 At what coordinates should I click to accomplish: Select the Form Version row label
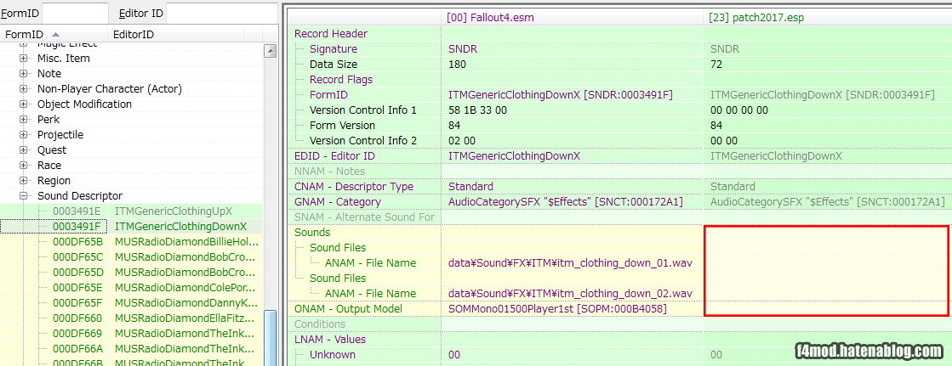[342, 126]
